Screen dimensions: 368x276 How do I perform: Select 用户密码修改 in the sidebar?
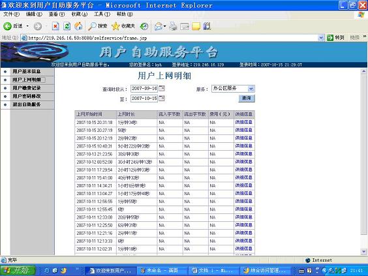[x=27, y=96]
